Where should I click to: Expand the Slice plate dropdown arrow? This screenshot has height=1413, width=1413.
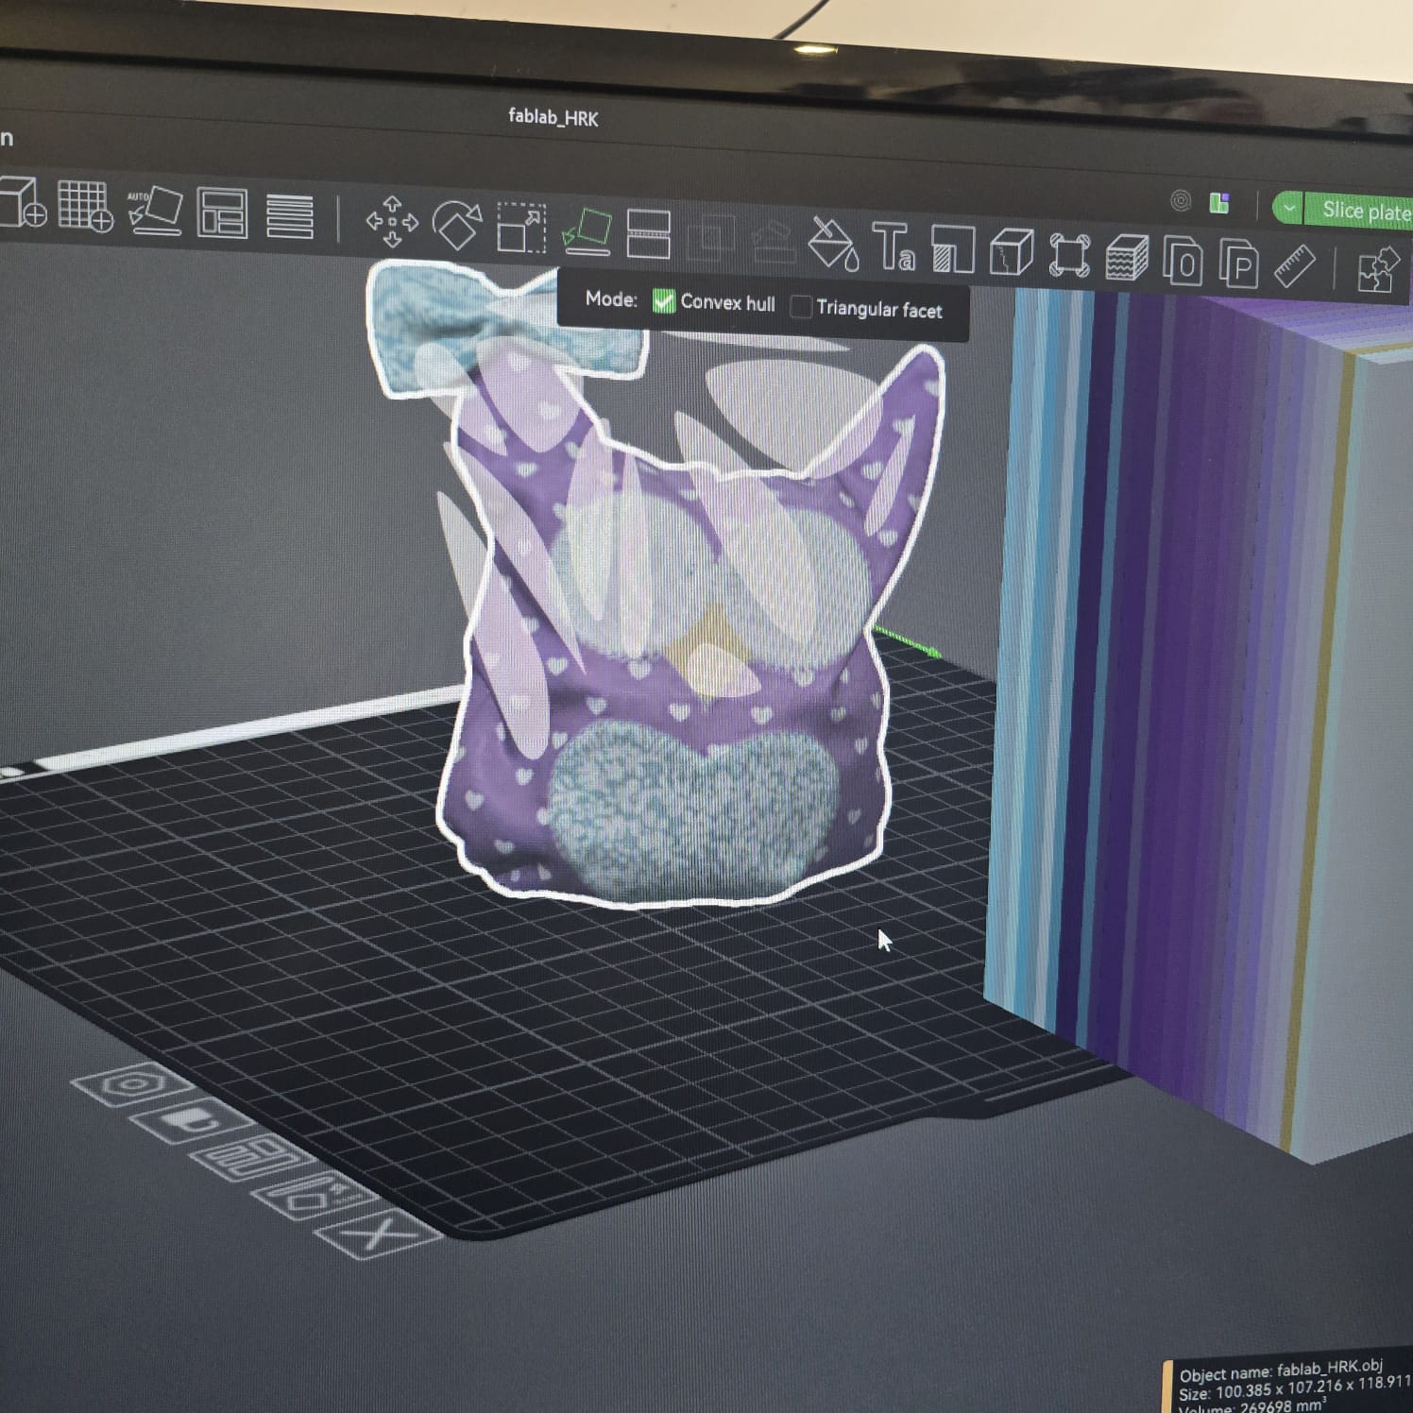(x=1288, y=208)
